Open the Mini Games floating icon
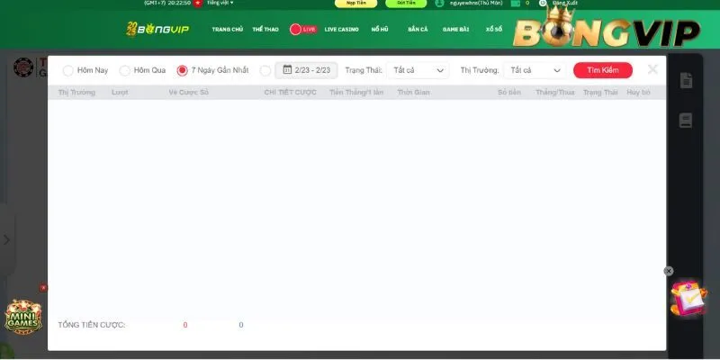This screenshot has height=360, width=720. coord(23,317)
